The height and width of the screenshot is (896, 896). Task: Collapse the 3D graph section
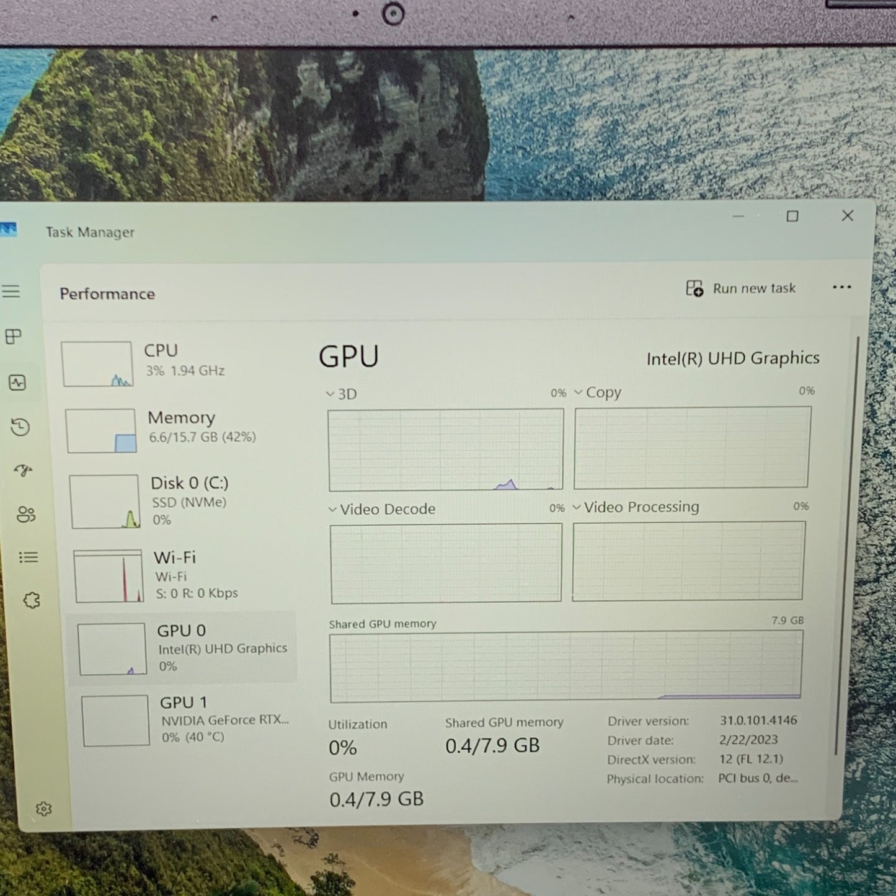click(x=329, y=394)
